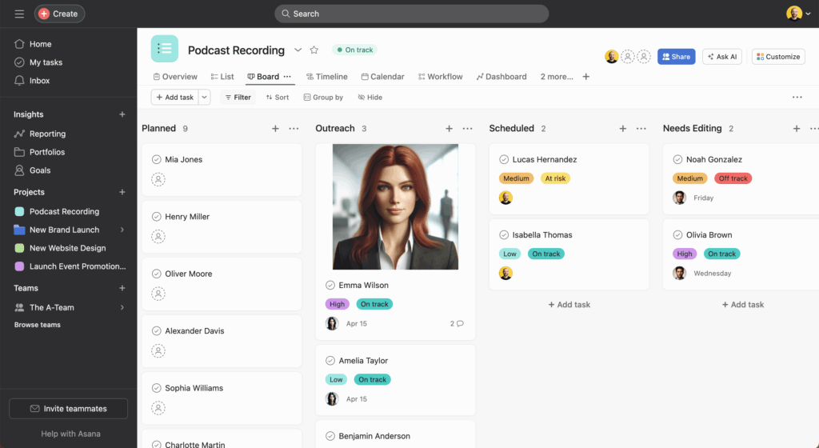The width and height of the screenshot is (819, 448).
Task: Focus the Search field
Action: point(412,14)
